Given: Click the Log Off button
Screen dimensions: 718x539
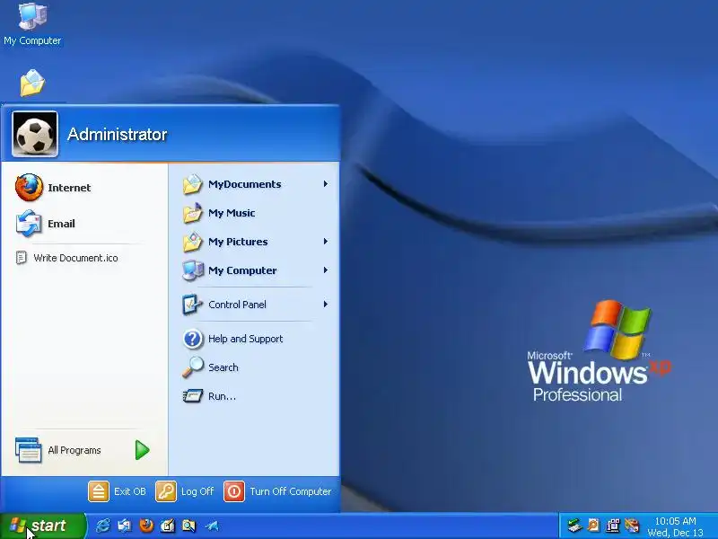Looking at the screenshot, I should [185, 491].
